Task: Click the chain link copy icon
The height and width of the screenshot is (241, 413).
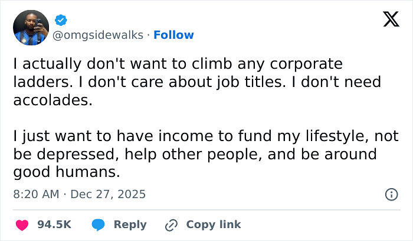Action: [x=172, y=225]
